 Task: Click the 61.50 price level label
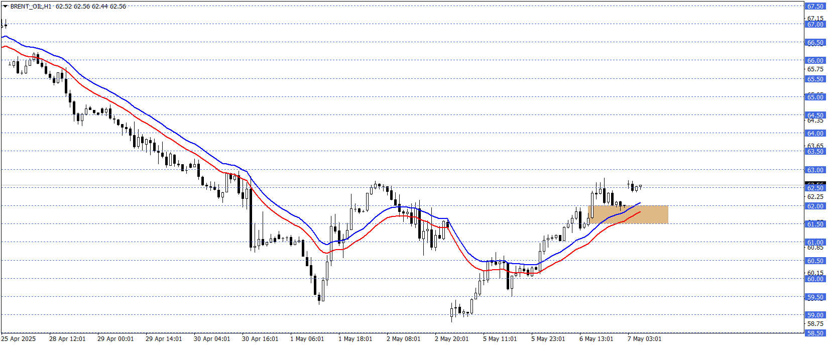tap(815, 224)
